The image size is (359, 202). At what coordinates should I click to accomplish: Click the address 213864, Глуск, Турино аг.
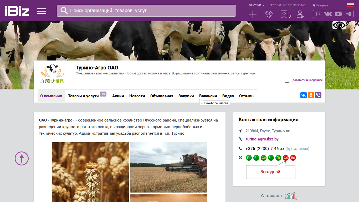pos(268,131)
